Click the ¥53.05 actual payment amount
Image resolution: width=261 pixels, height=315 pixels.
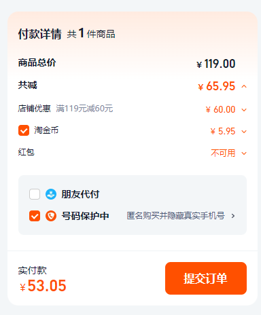(x=43, y=286)
